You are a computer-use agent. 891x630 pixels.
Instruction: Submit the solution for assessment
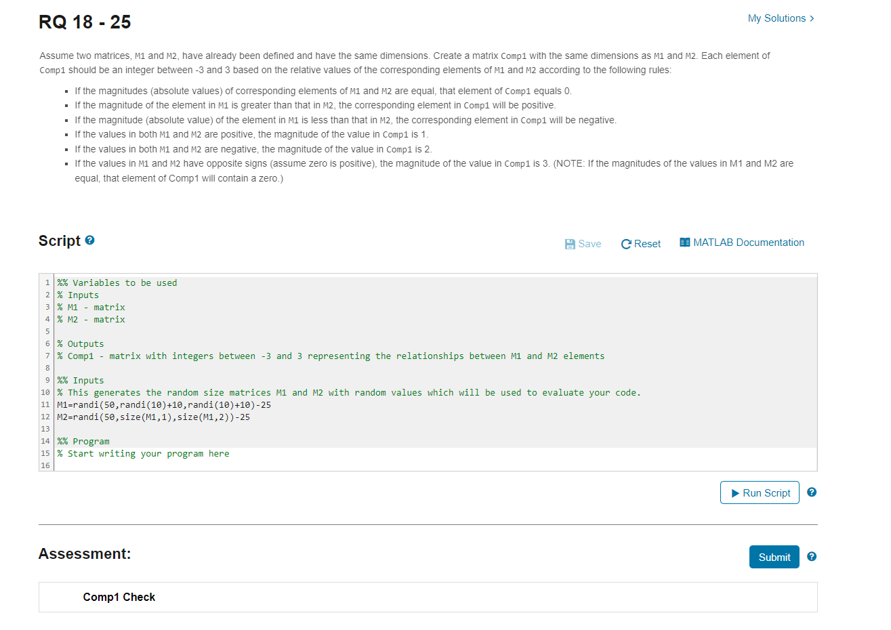tap(774, 556)
